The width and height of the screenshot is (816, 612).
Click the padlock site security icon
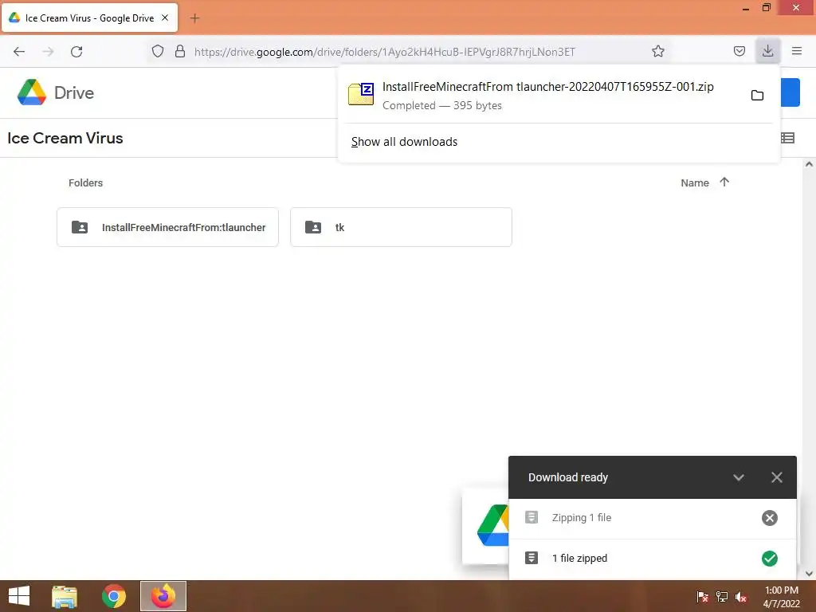coord(180,51)
